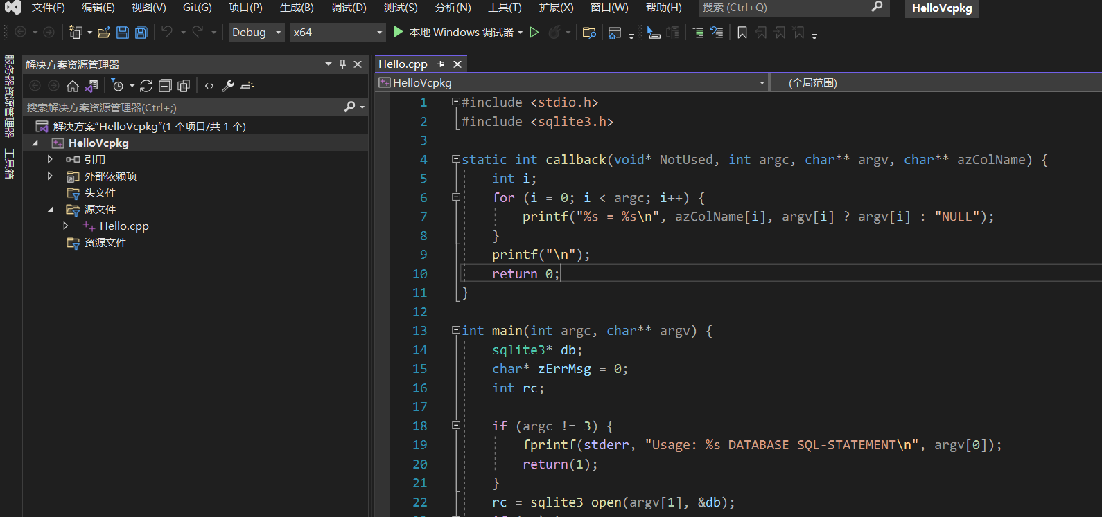Click the top search (Ctrl+Q) box
The image size is (1102, 517).
click(794, 8)
